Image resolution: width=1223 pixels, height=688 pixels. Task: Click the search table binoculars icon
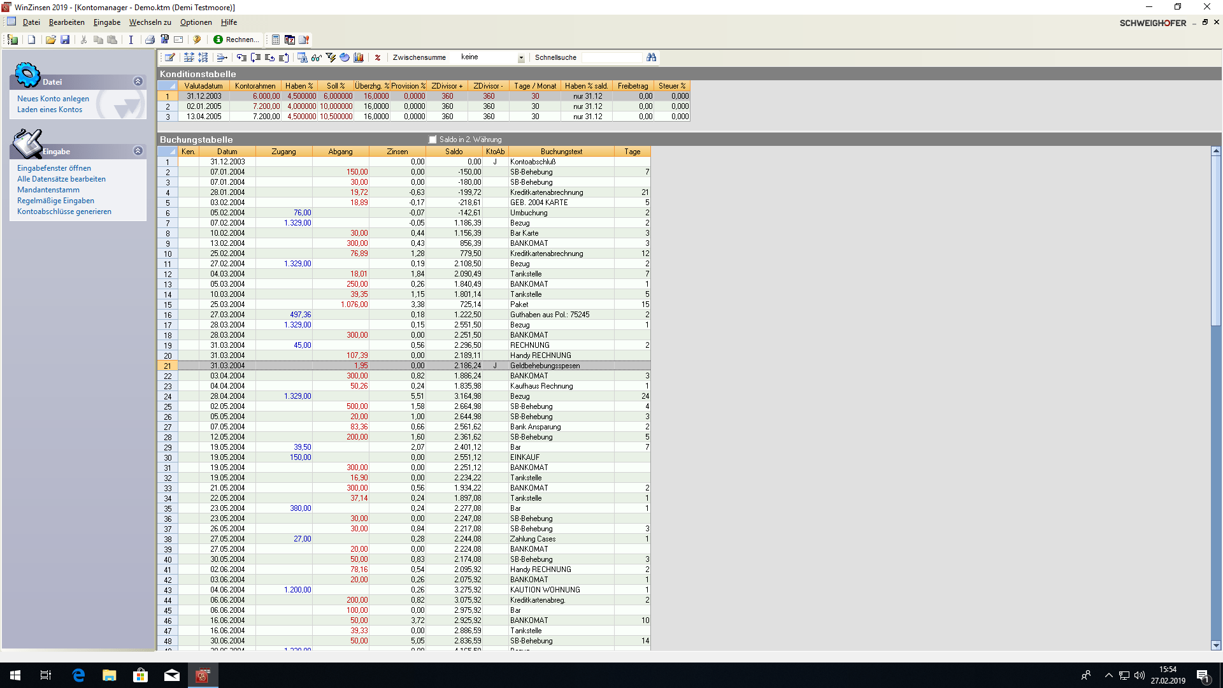click(303, 57)
